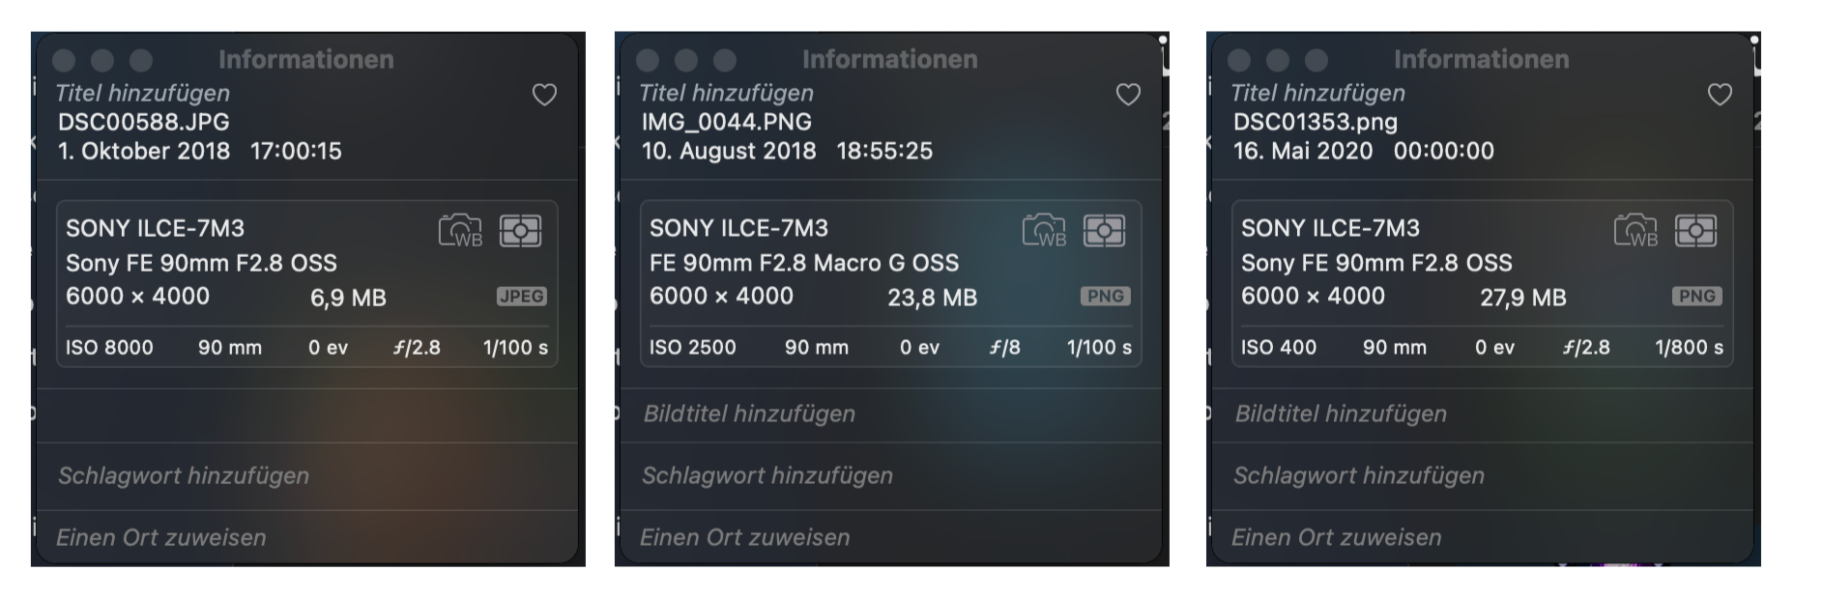Add a title above DSC00588.JPG
This screenshot has width=1823, height=599.
coord(143,93)
